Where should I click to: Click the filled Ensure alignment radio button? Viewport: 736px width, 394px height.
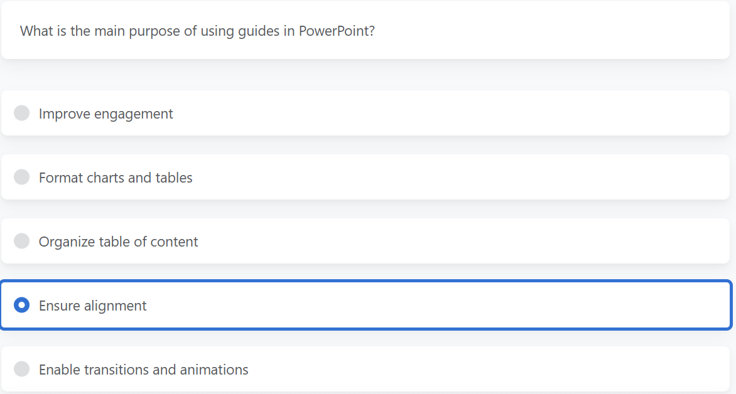click(21, 306)
